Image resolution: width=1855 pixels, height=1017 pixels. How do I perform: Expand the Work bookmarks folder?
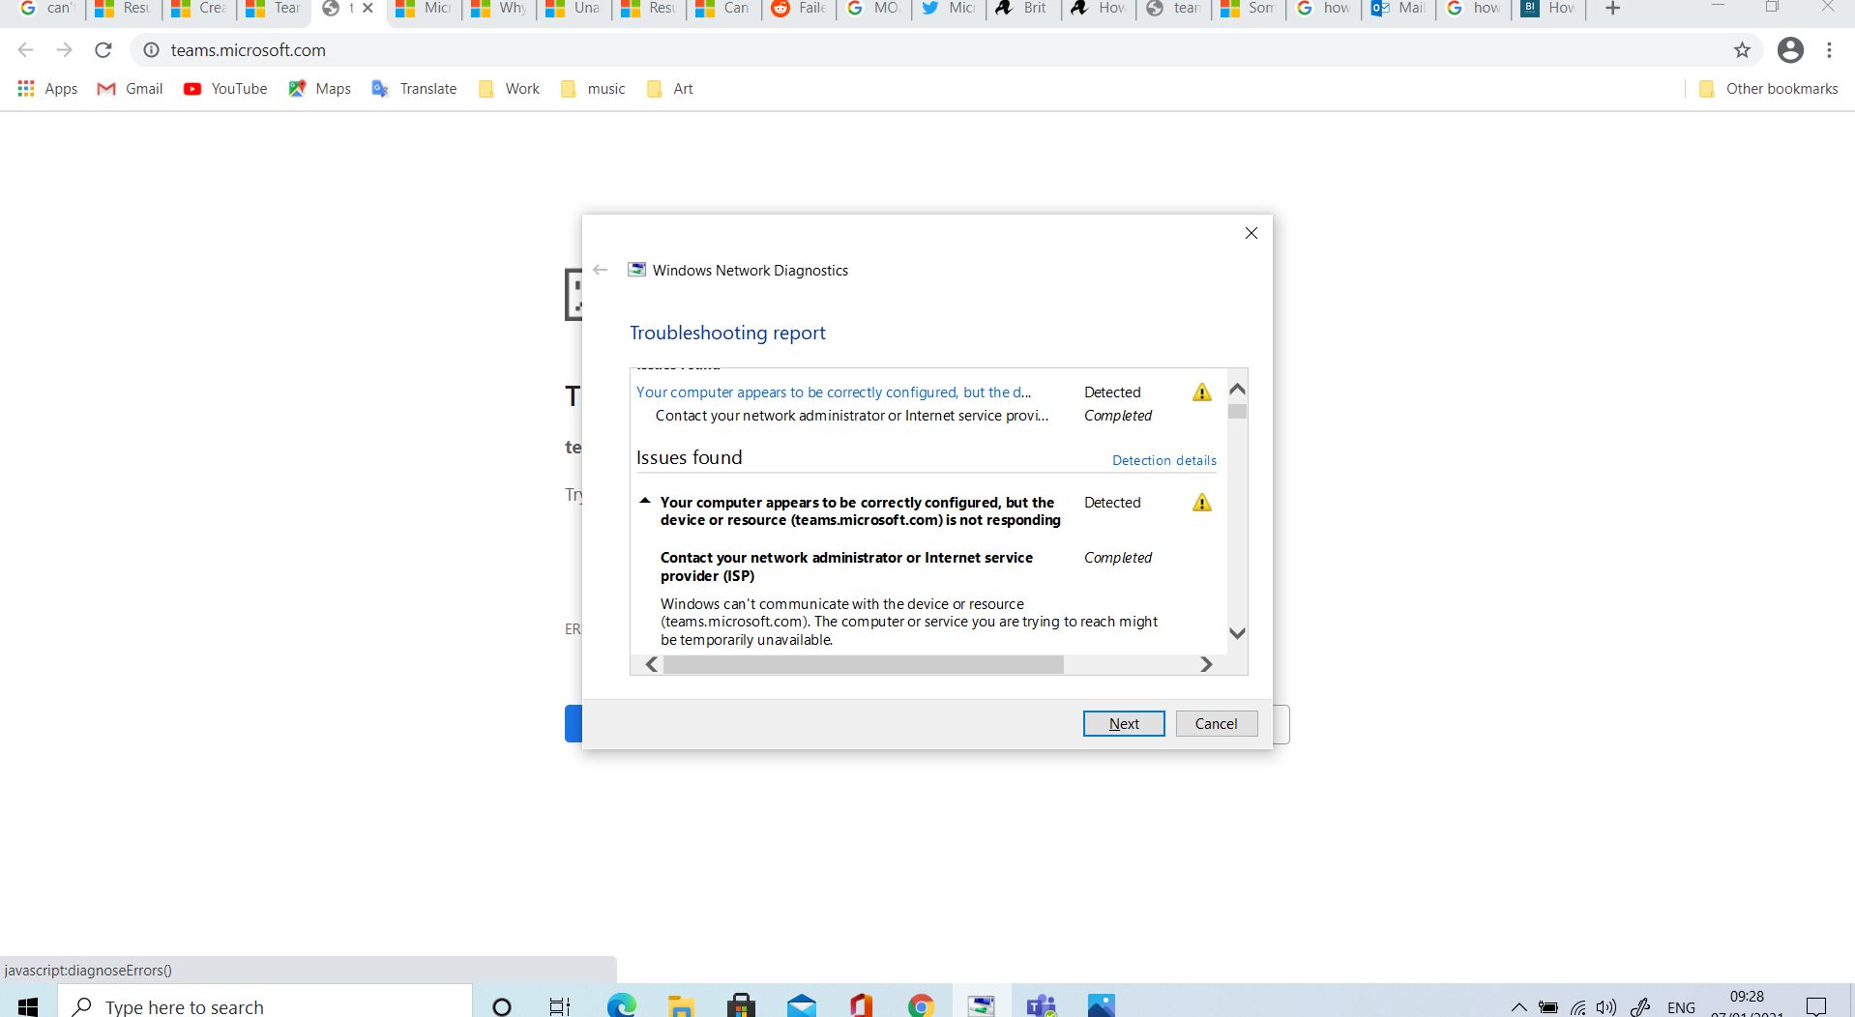509,89
